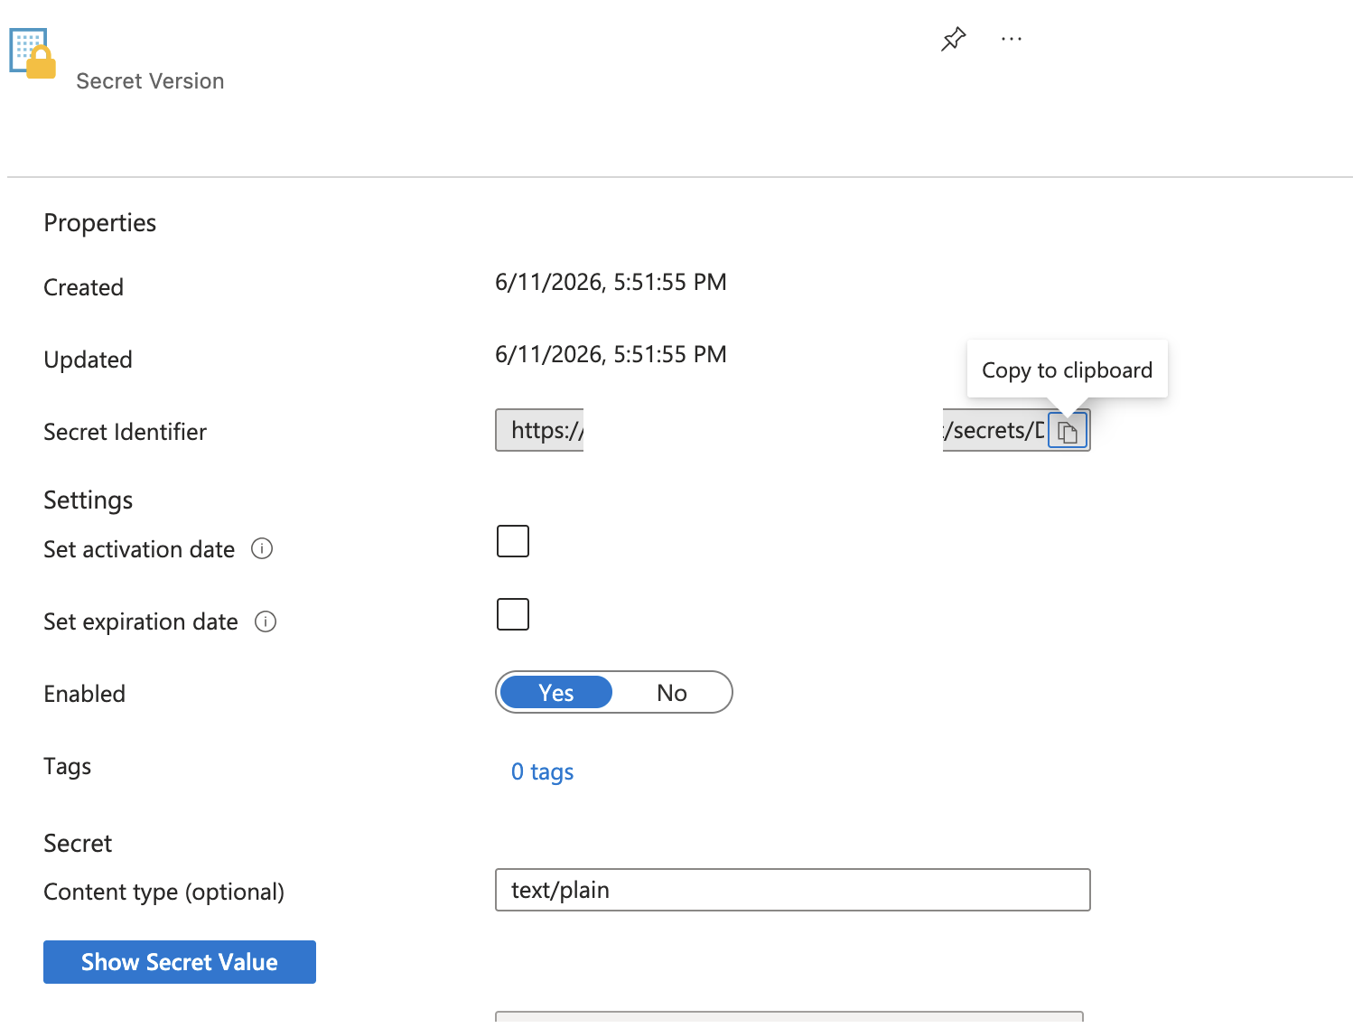Pin this blade with the pushpin icon
Image resolution: width=1353 pixels, height=1028 pixels.
pyautogui.click(x=953, y=39)
